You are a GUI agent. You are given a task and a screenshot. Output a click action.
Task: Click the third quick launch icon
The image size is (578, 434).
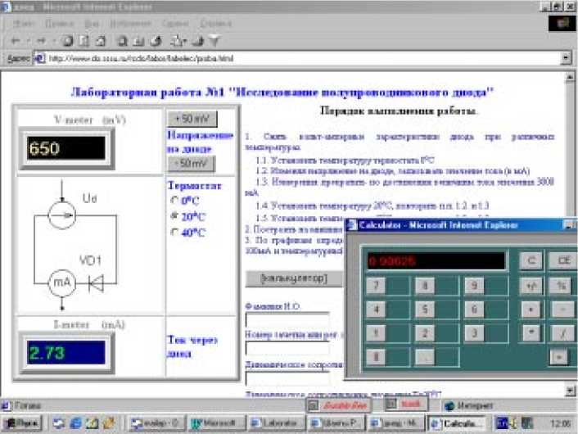pos(93,423)
